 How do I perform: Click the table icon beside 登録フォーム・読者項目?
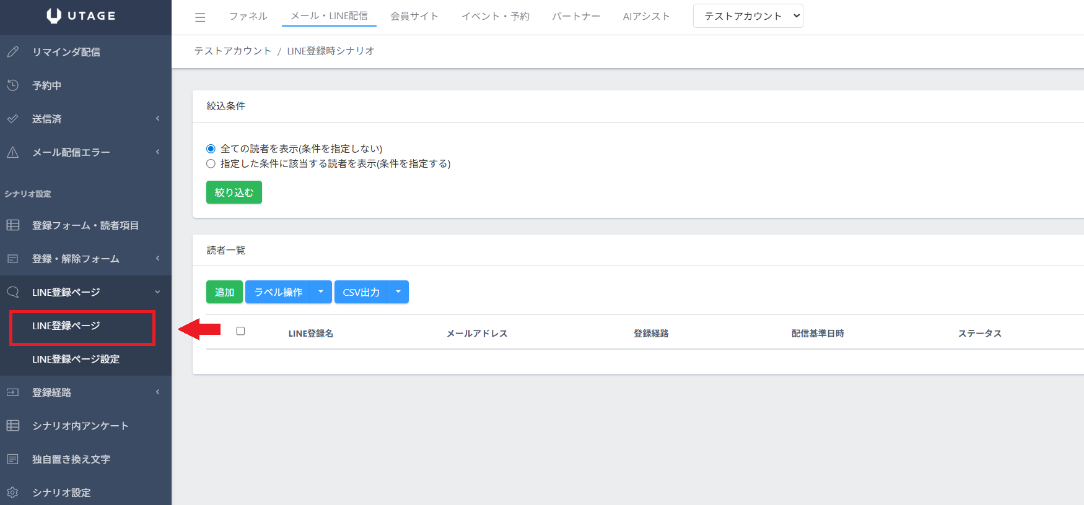pos(13,225)
